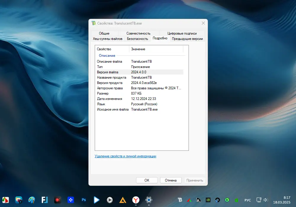
Task: Click the value 2024.4.0.eca982e
Action: (144, 83)
